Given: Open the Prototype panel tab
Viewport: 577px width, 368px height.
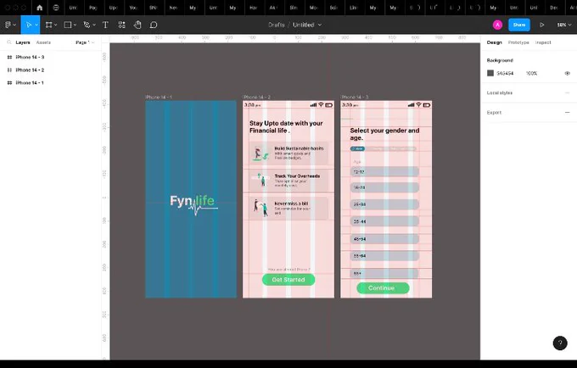Looking at the screenshot, I should tap(518, 42).
